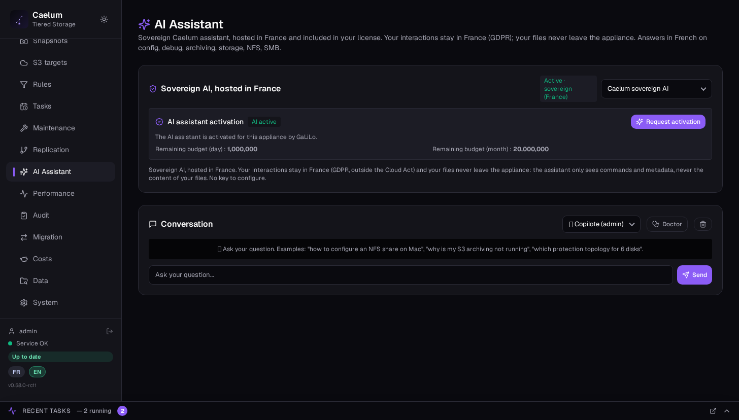Expand the Recent Tasks panel chevron
The width and height of the screenshot is (739, 420).
pos(727,411)
